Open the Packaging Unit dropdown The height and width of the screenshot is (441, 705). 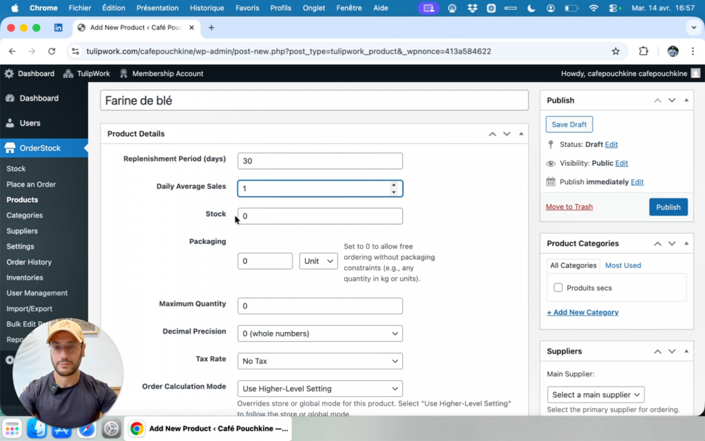[318, 261]
